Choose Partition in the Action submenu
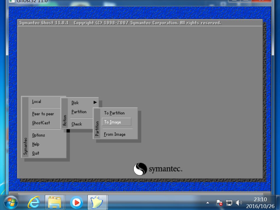This screenshot has width=280, height=210. [79, 112]
